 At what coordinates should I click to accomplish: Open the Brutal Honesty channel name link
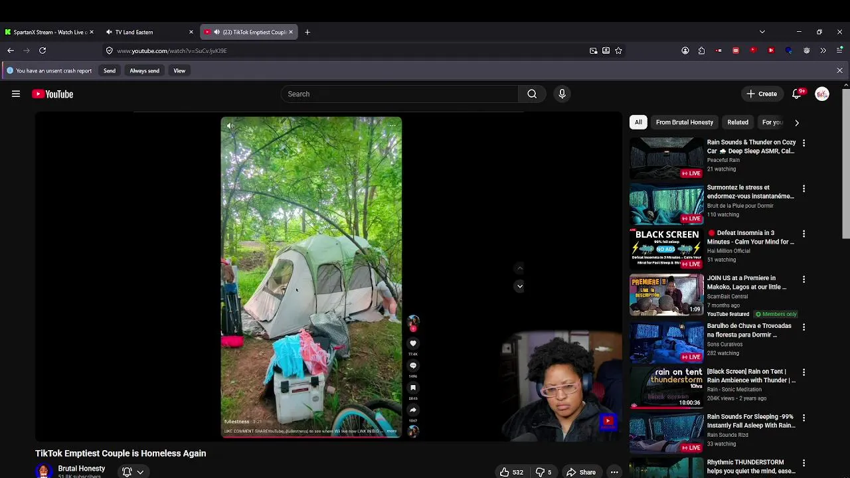tap(82, 468)
